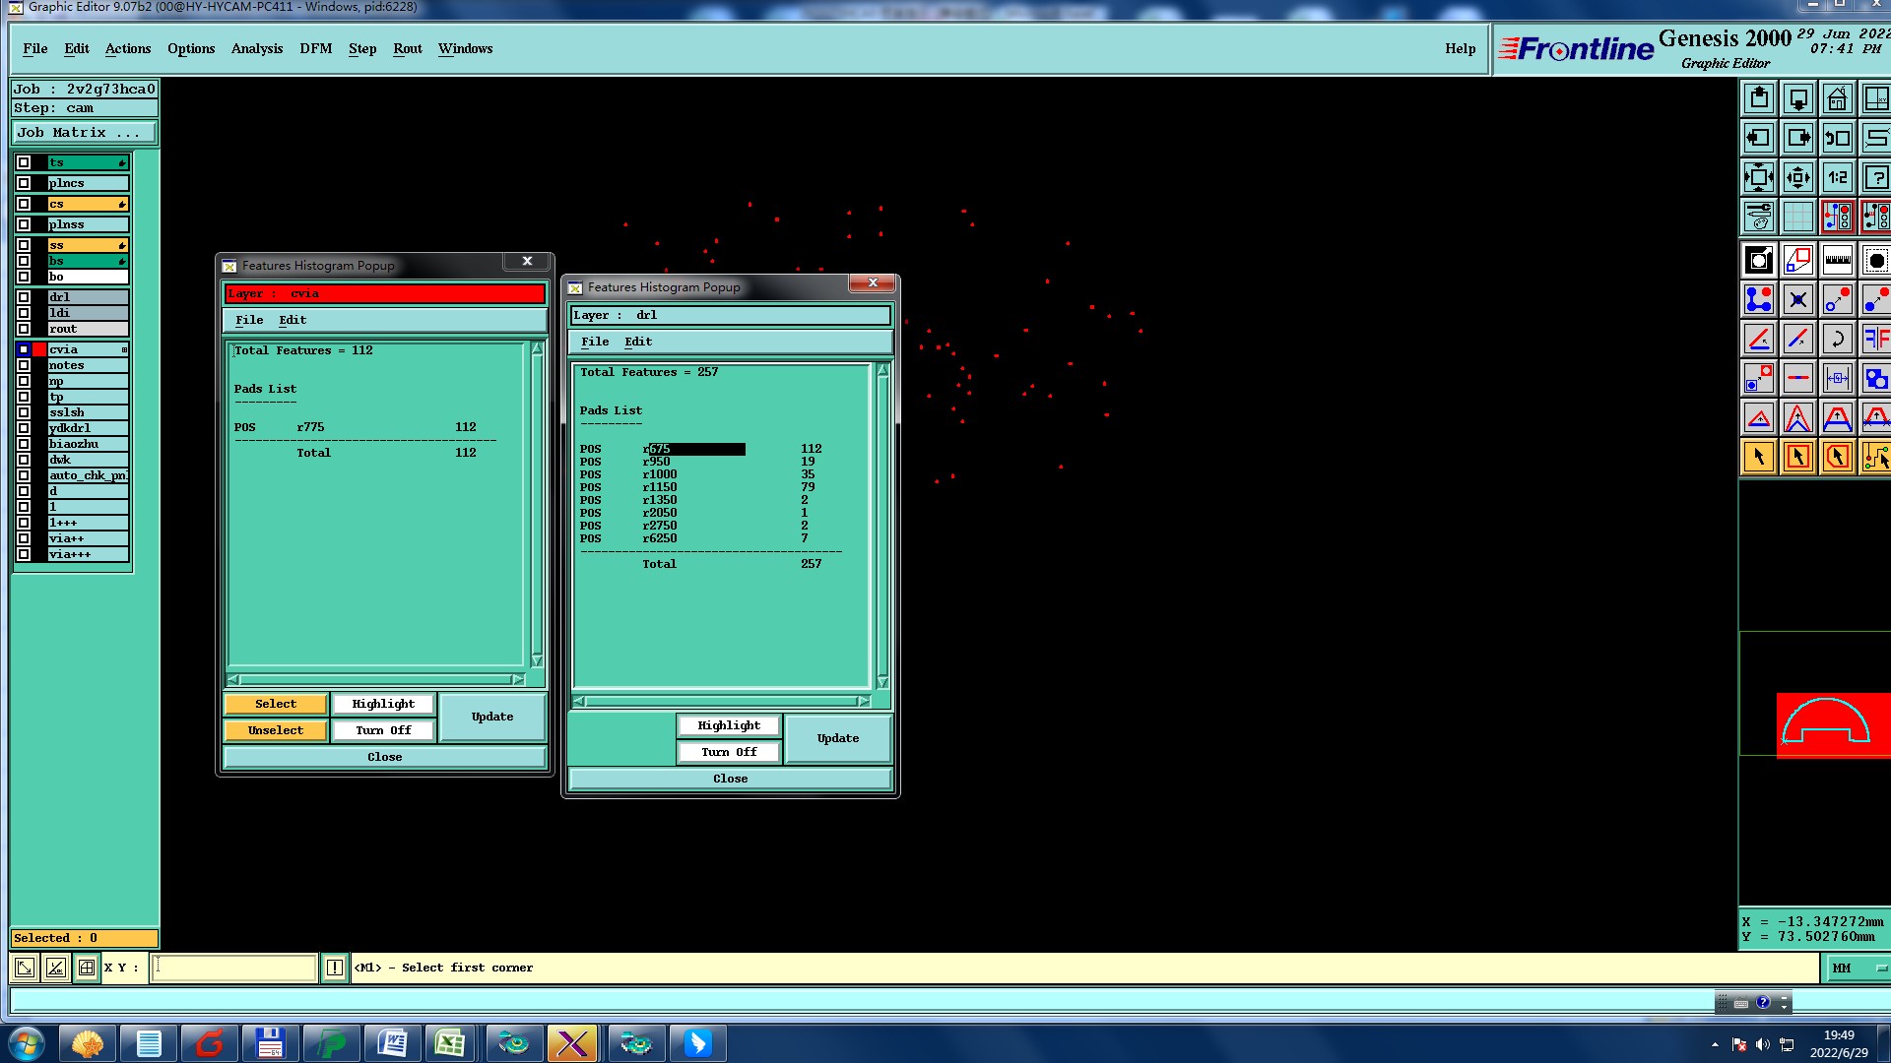Expand the Job Matrix button
The image size is (1891, 1063).
[84, 133]
